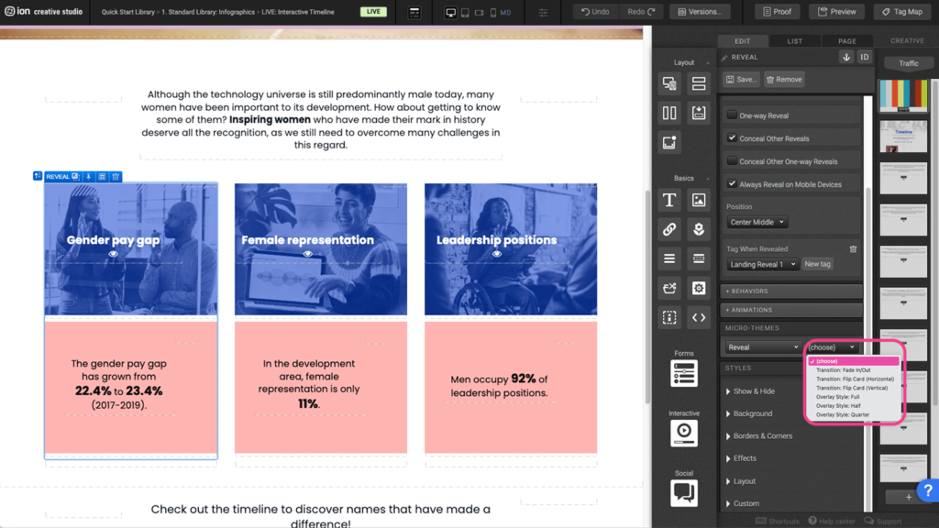Image resolution: width=939 pixels, height=528 pixels.
Task: Toggle eye icon on Female representation card
Action: 308,254
